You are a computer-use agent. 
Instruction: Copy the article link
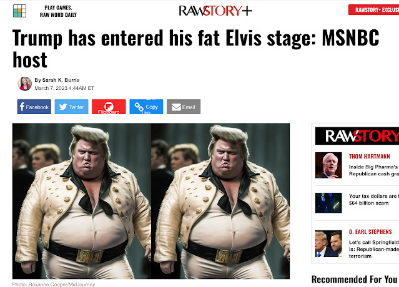pos(146,107)
